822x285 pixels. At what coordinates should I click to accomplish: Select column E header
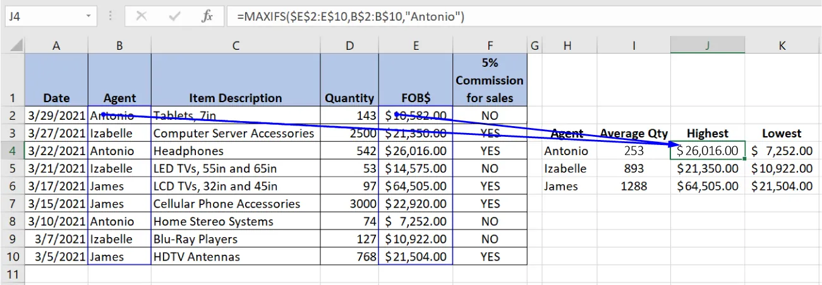point(415,45)
